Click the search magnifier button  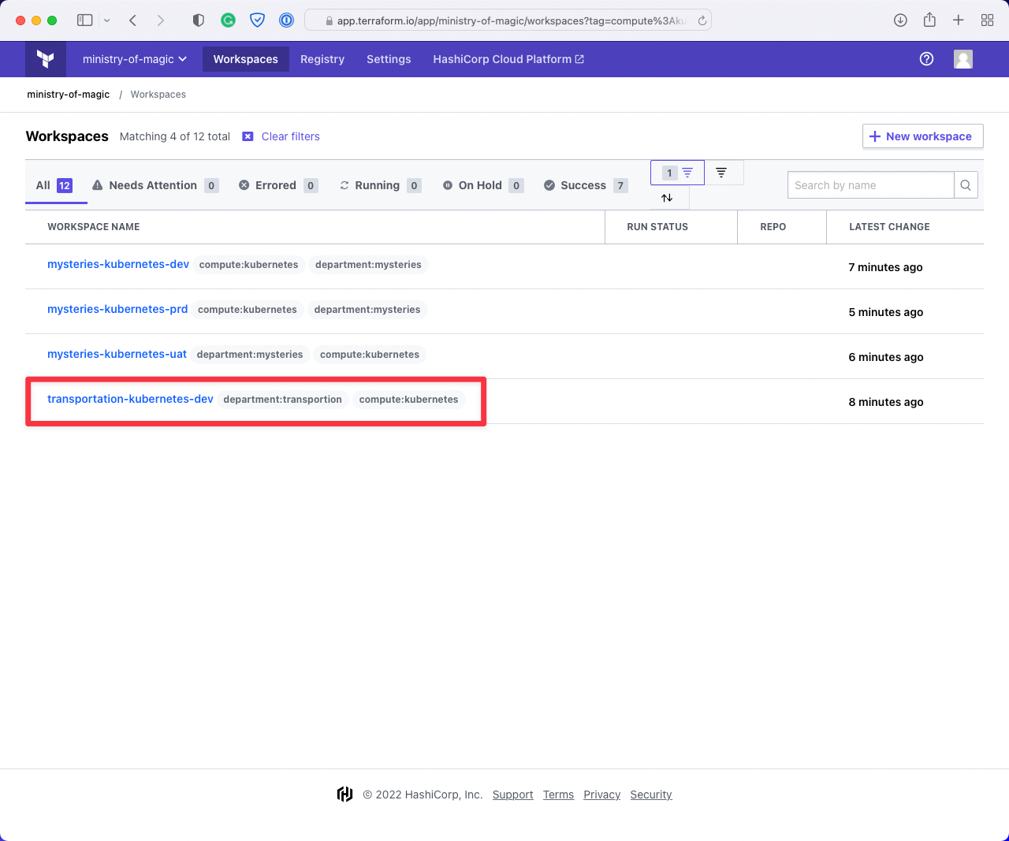966,185
